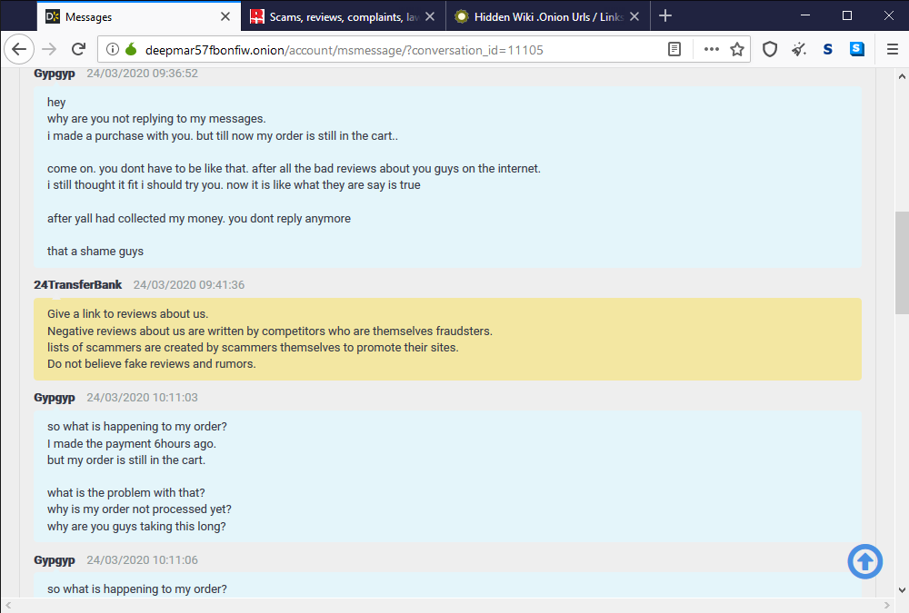The height and width of the screenshot is (613, 909).
Task: Click the scrollbar up arrow
Action: [x=902, y=76]
